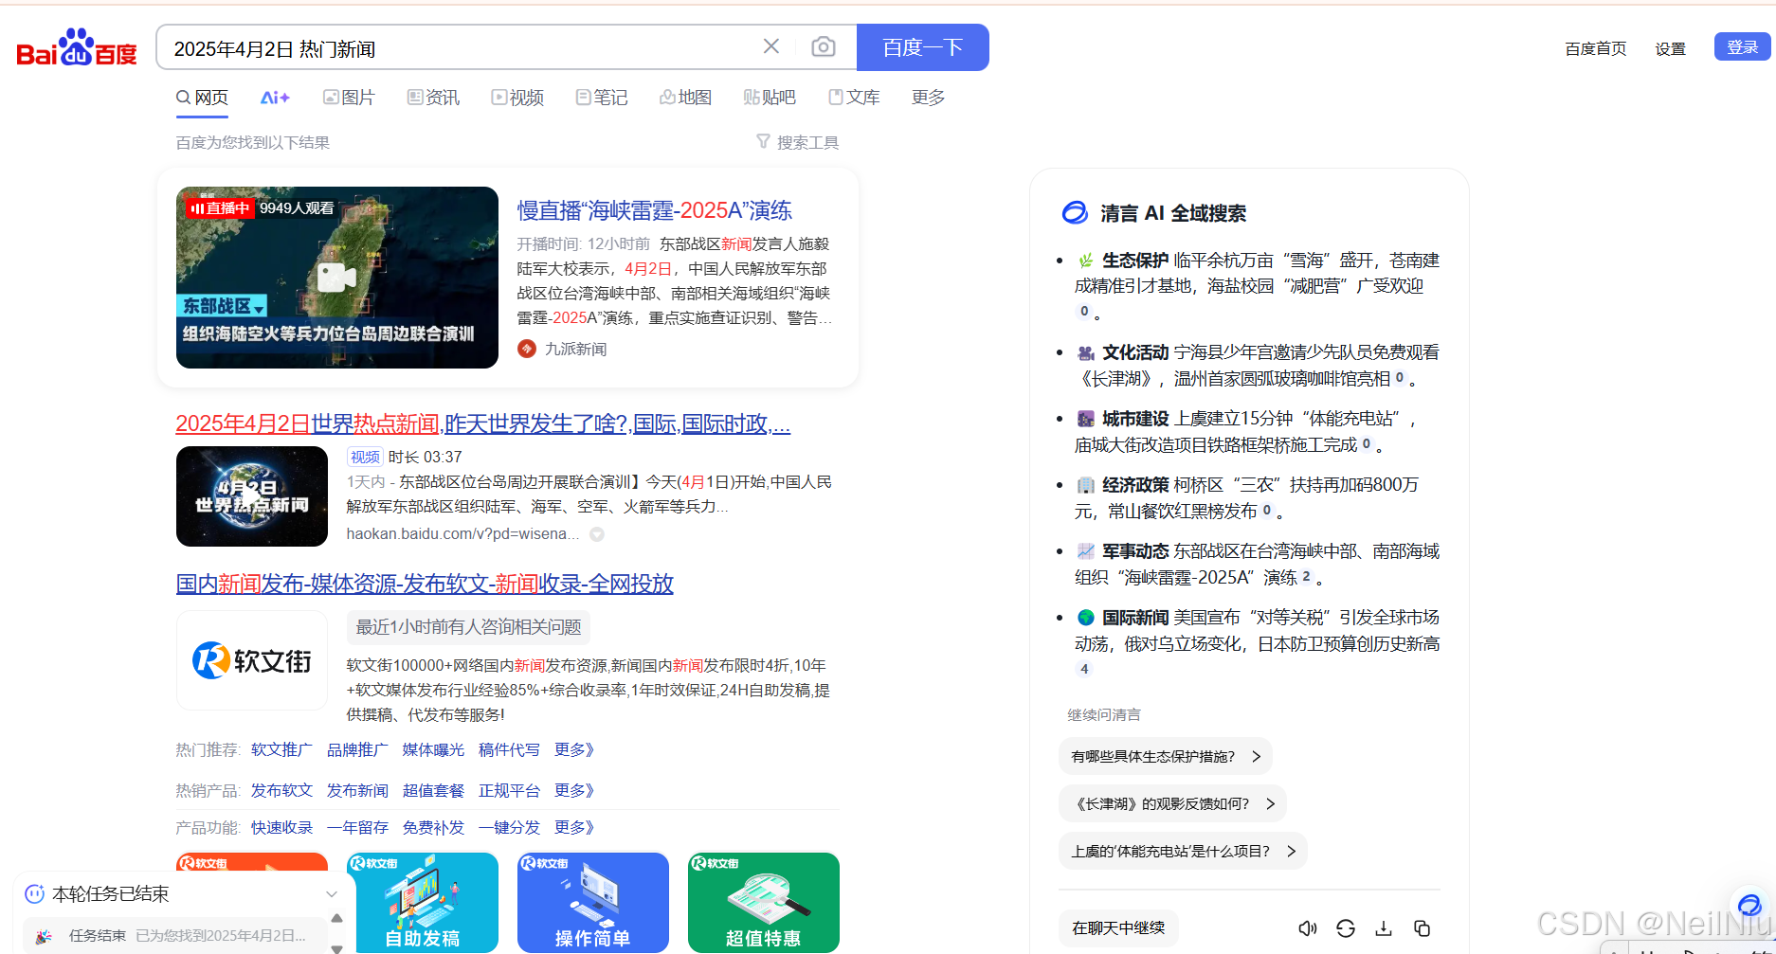The height and width of the screenshot is (954, 1776).
Task: Open 百度首页 link
Action: click(1595, 48)
